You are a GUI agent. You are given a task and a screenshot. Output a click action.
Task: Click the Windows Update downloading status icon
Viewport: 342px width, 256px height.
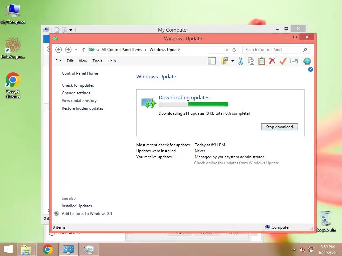(149, 103)
